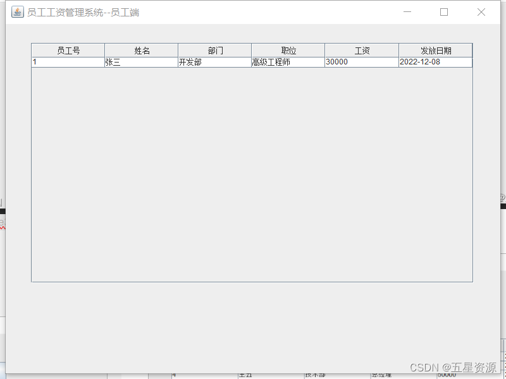The image size is (506, 379).
Task: Click the title bar text 员工工资管理系统--员工端
Action: [82, 11]
